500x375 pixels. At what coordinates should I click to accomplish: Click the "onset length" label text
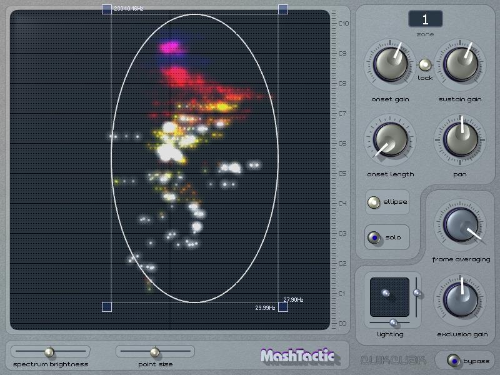tap(391, 174)
